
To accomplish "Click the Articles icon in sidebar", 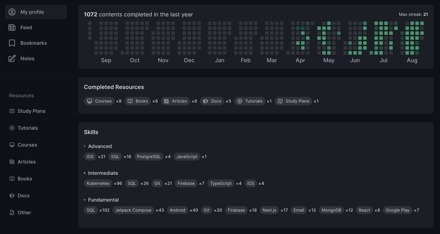I will pos(12,162).
